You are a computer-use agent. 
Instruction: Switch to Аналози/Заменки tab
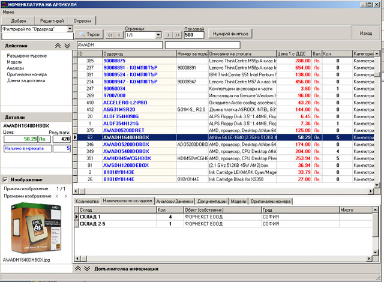175,201
